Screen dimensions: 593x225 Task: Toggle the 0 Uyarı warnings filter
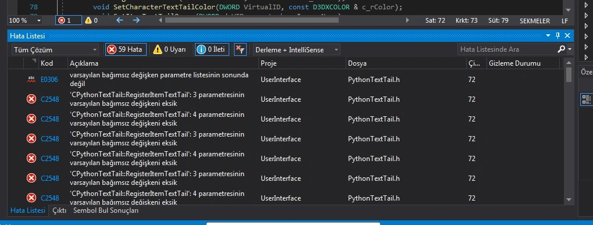click(x=169, y=49)
